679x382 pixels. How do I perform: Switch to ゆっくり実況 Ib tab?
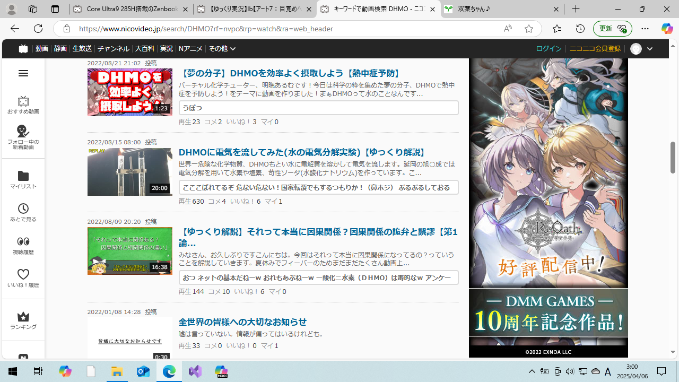[x=255, y=9]
